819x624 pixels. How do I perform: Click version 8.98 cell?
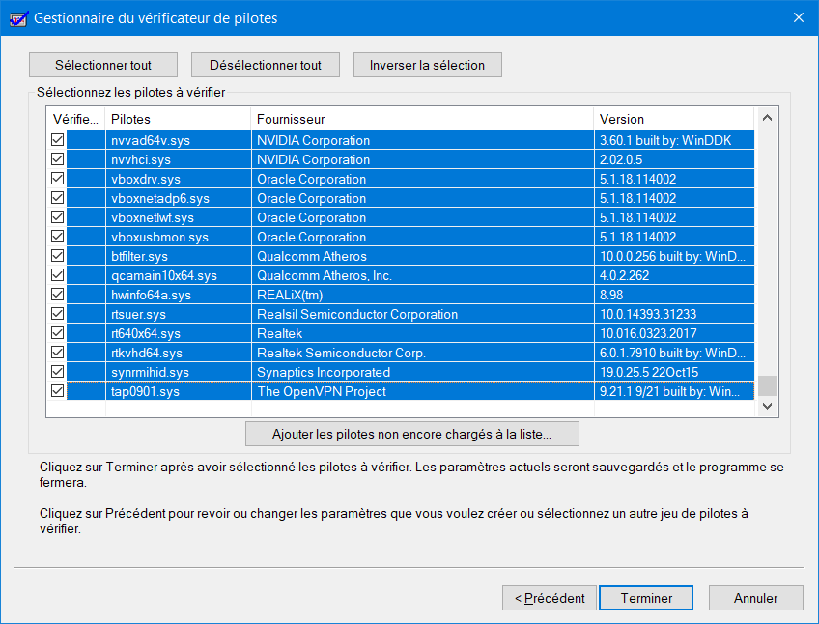point(674,295)
